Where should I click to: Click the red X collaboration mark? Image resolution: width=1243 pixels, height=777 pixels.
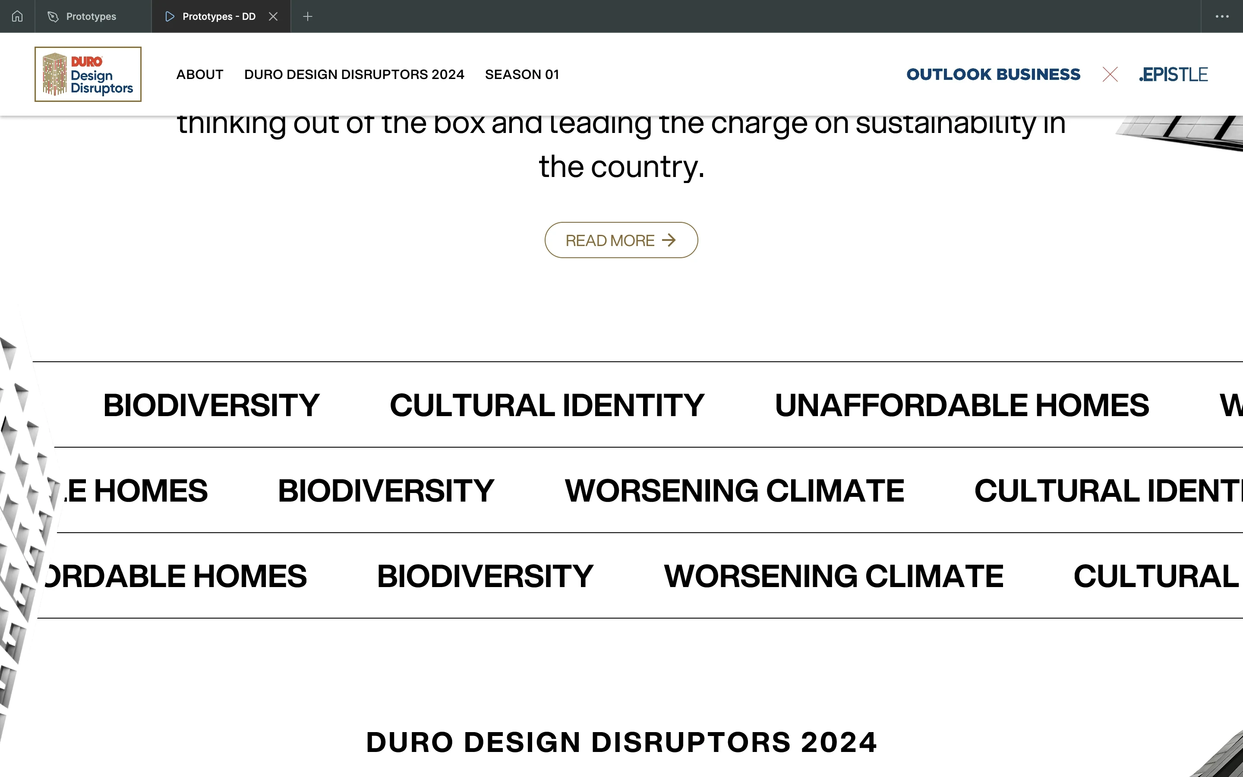pyautogui.click(x=1110, y=75)
